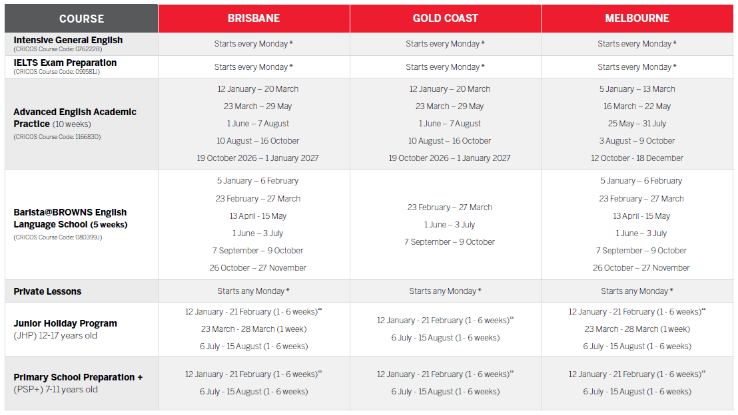Click the 16 March – 22 May date range
The image size is (738, 415).
coord(637,106)
